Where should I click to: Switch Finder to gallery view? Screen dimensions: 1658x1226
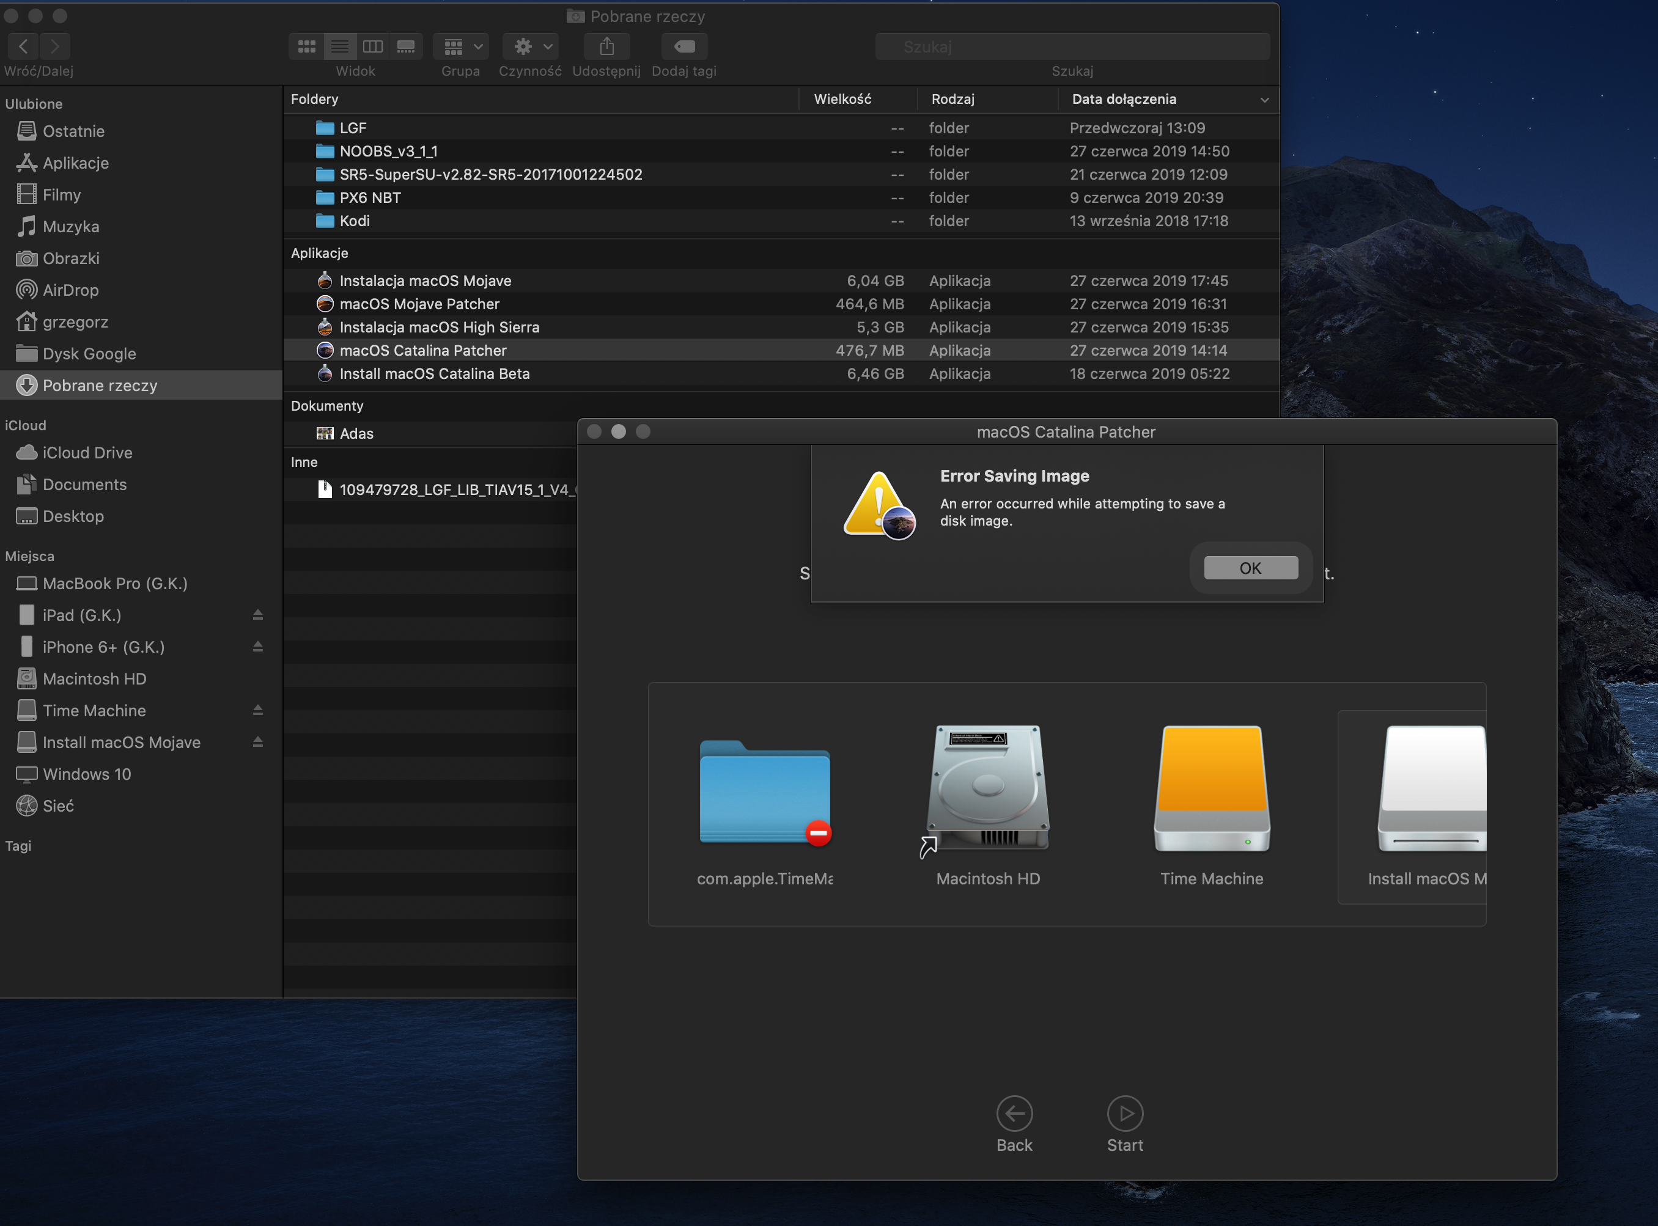pyautogui.click(x=406, y=46)
